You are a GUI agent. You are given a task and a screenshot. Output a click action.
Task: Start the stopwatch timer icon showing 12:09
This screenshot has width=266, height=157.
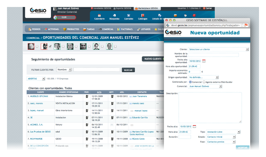coord(56,17)
